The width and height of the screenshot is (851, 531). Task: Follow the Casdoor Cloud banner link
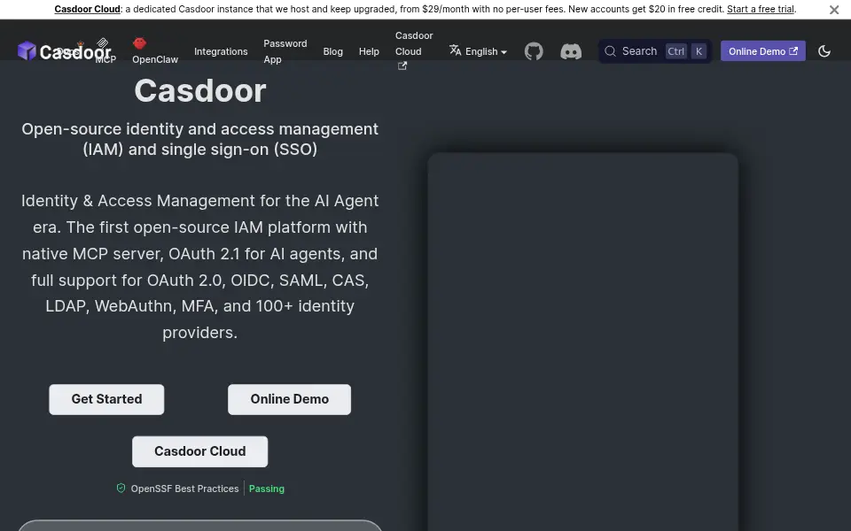[x=88, y=9]
